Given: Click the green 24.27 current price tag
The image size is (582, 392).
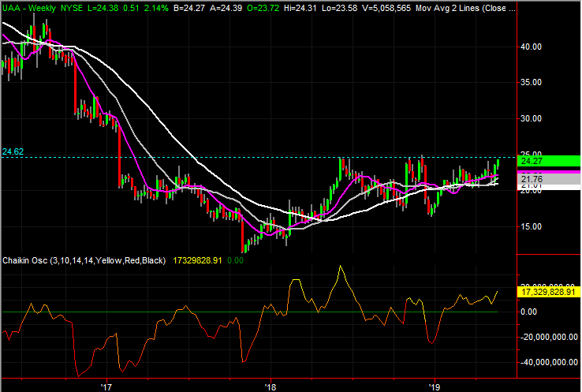Looking at the screenshot, I should tap(533, 162).
